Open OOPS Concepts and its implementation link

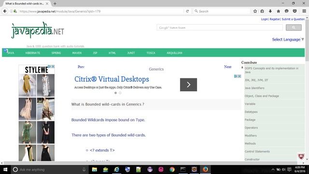click(271, 70)
